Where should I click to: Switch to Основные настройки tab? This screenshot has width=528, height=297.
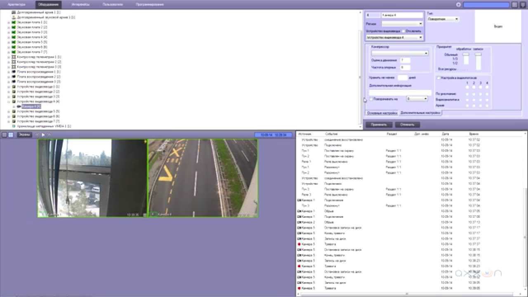tap(382, 113)
